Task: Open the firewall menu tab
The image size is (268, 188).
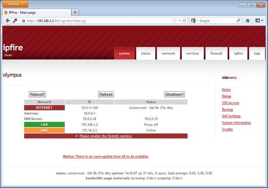Action: [x=216, y=53]
